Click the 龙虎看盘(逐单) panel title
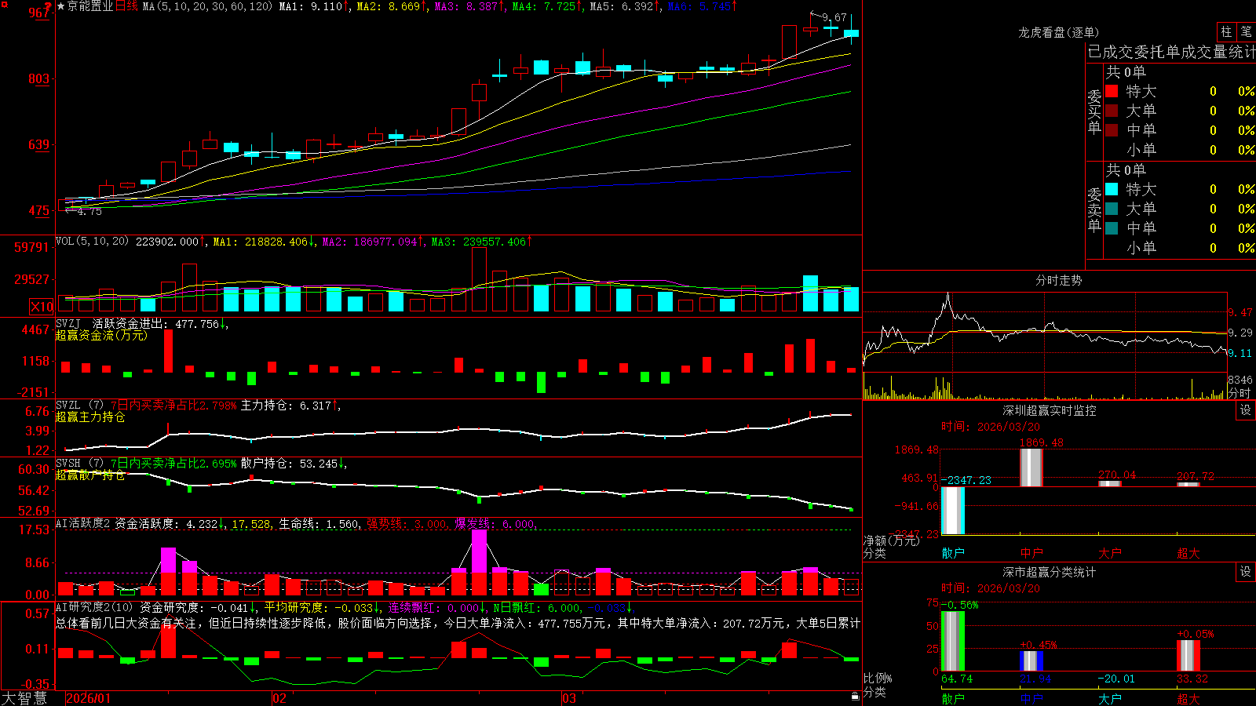This screenshot has height=706, width=1256. point(1058,32)
